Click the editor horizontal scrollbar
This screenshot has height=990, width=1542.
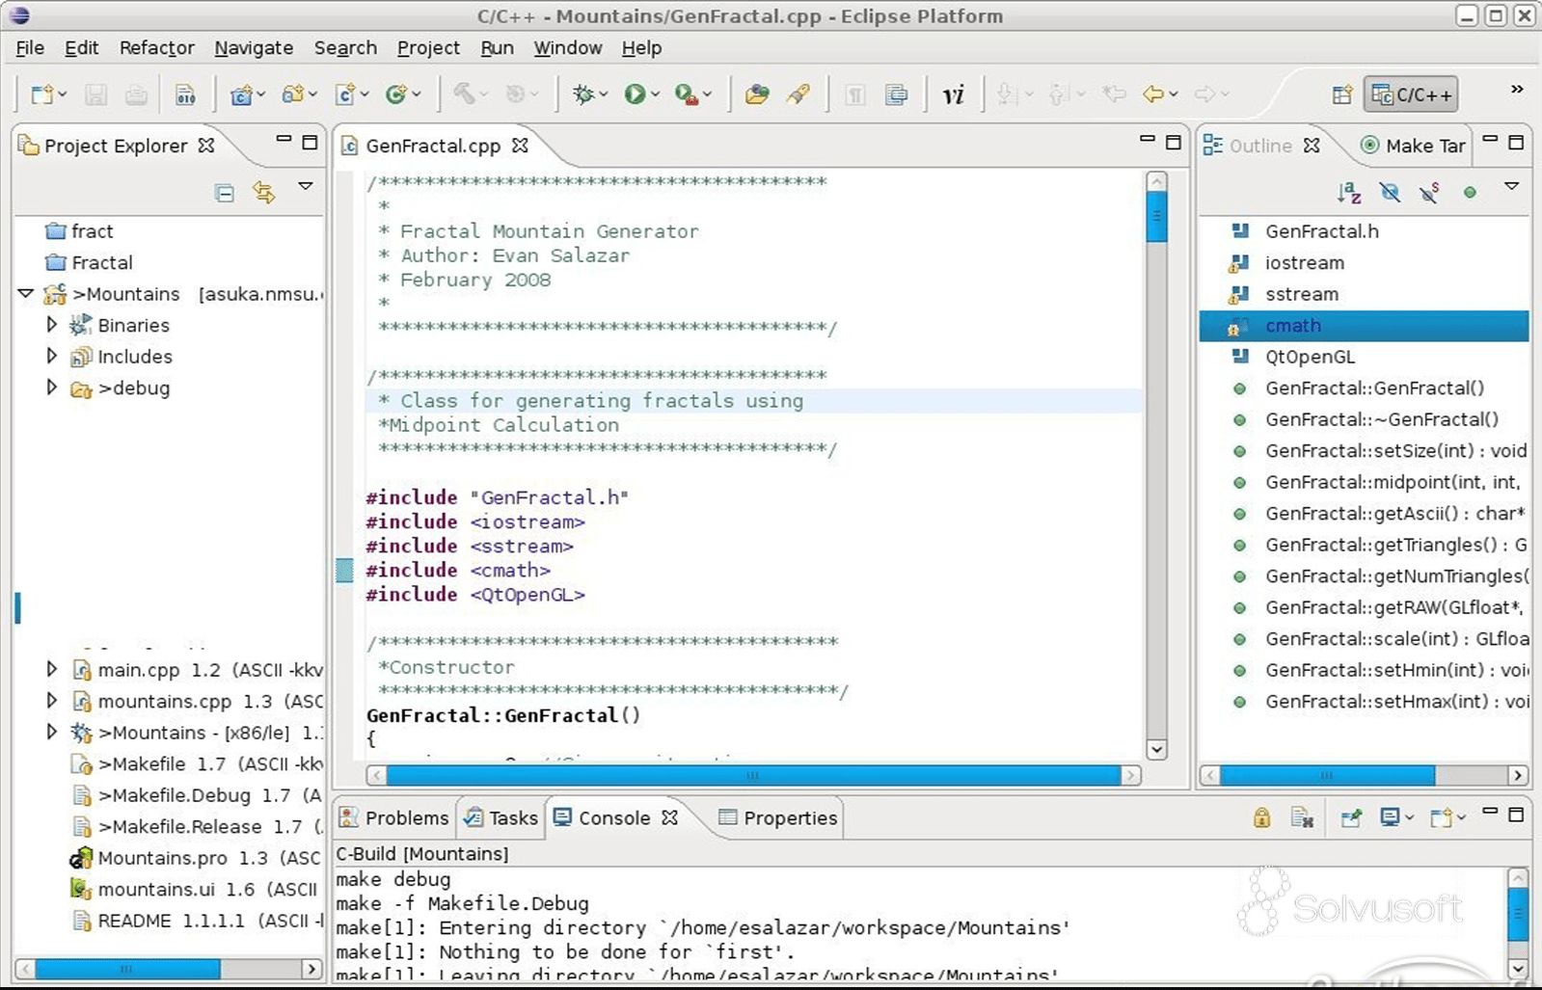pyautogui.click(x=753, y=775)
